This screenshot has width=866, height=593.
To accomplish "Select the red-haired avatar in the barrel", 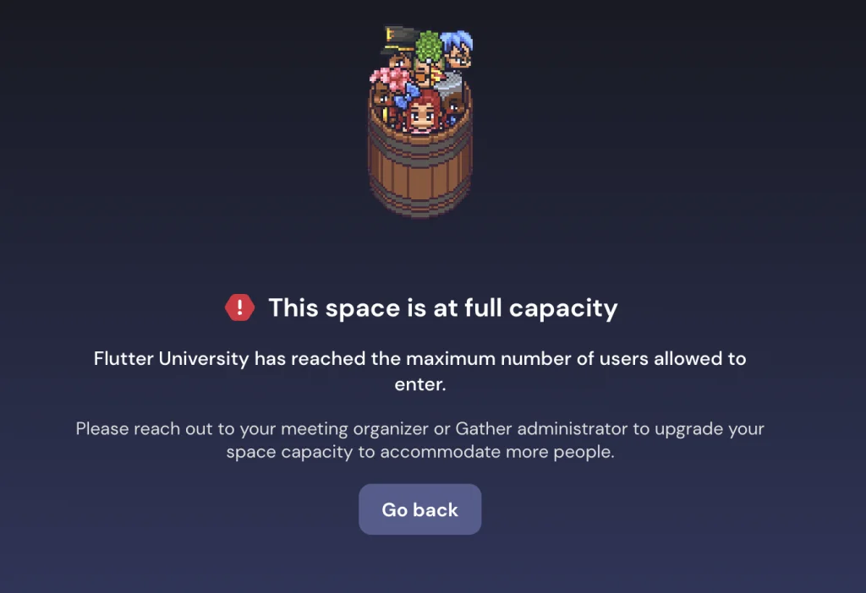I will pos(424,112).
